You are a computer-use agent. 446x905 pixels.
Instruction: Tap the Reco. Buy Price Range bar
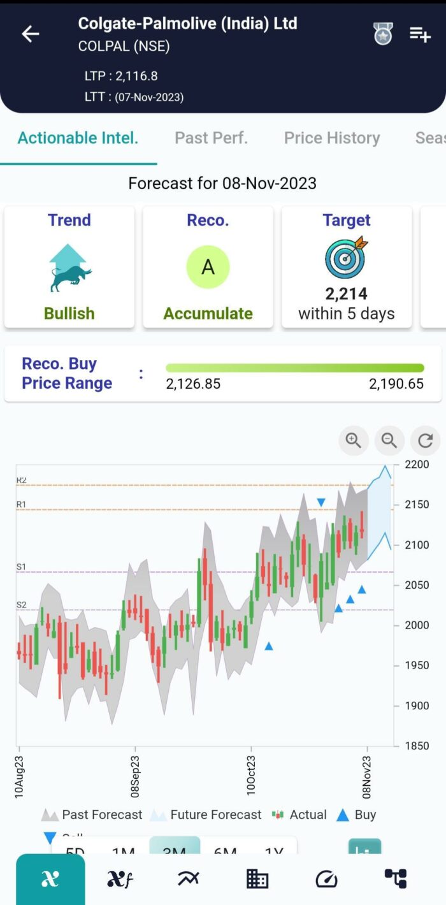(x=295, y=368)
